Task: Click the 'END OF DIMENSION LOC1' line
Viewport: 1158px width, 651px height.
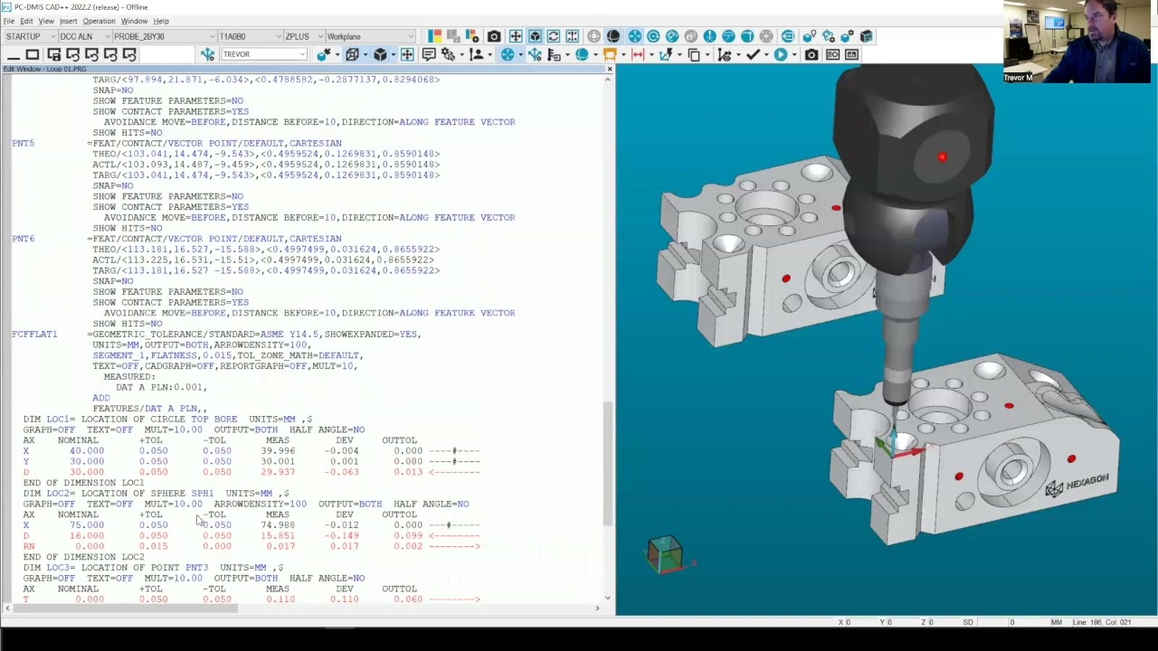Action: 83,483
